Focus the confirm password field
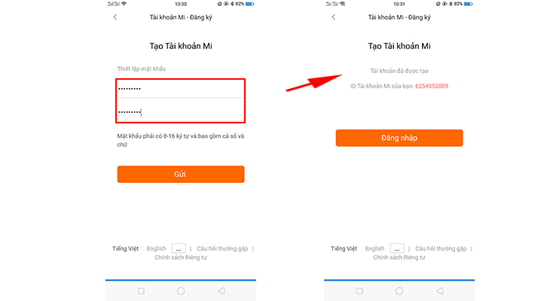Screen dimensions: 550x301 point(181,111)
